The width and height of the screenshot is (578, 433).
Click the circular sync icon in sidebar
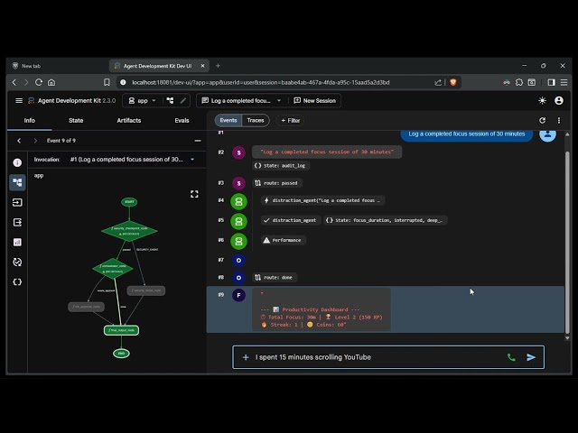coord(17,262)
